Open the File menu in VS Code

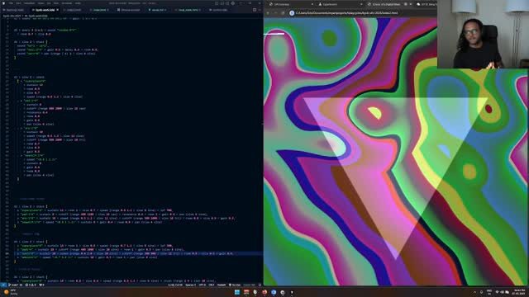click(x=11, y=3)
